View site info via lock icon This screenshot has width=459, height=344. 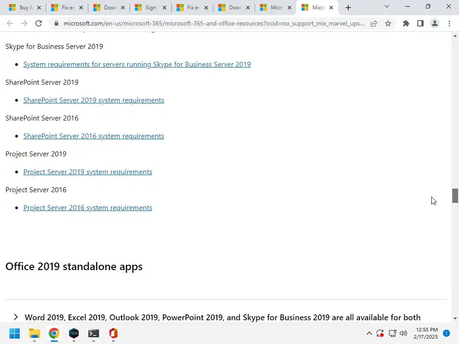[x=56, y=23]
